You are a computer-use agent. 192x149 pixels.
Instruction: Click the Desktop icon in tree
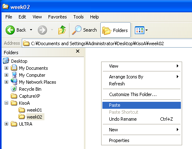6,61
